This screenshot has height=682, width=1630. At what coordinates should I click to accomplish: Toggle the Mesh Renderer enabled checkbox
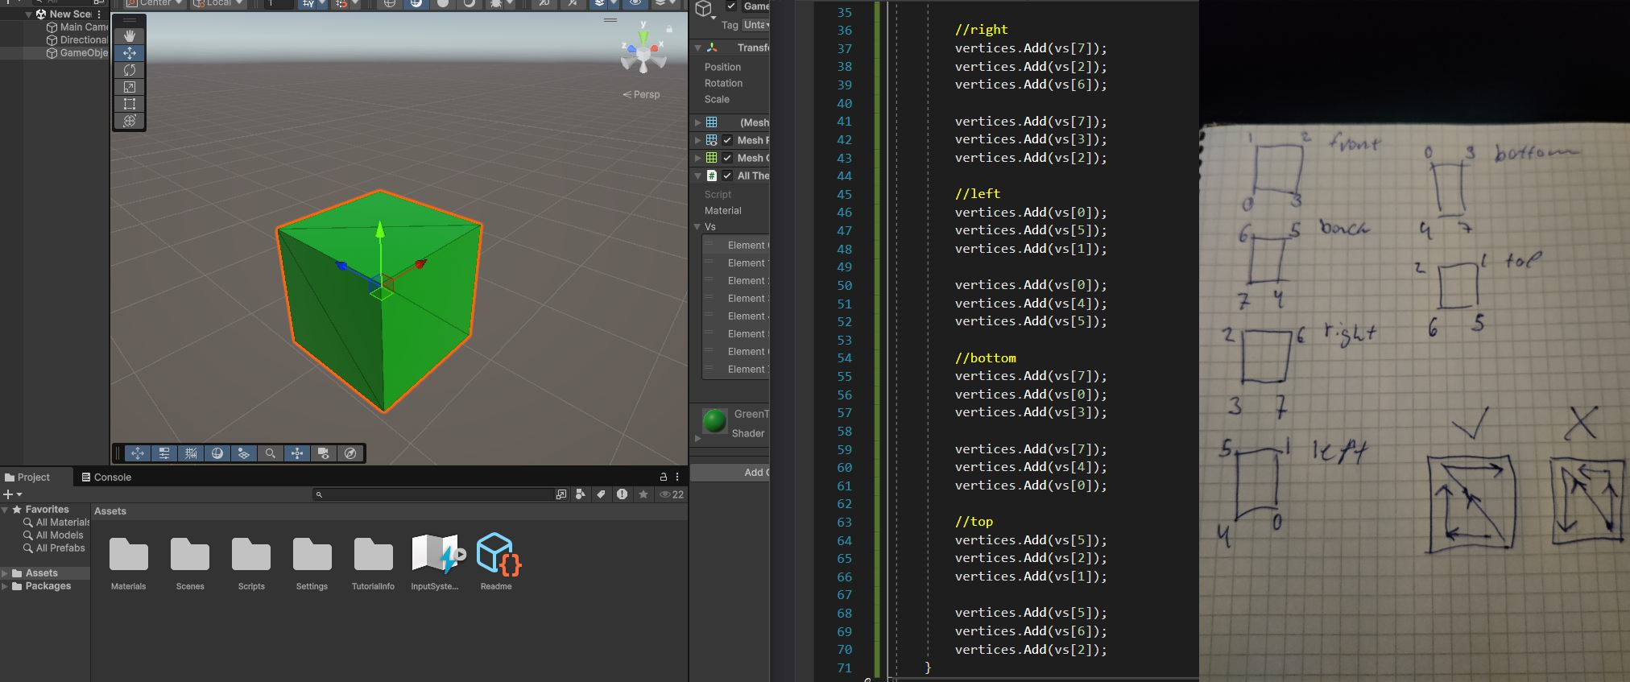tap(728, 140)
